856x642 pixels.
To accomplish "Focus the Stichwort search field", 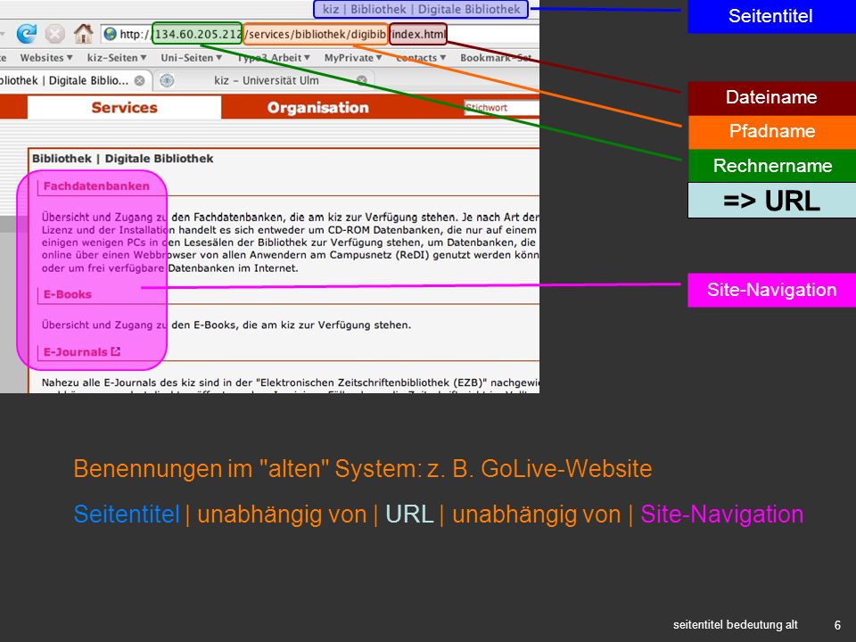I will (501, 108).
